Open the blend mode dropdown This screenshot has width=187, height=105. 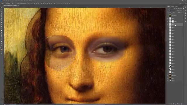point(172,11)
